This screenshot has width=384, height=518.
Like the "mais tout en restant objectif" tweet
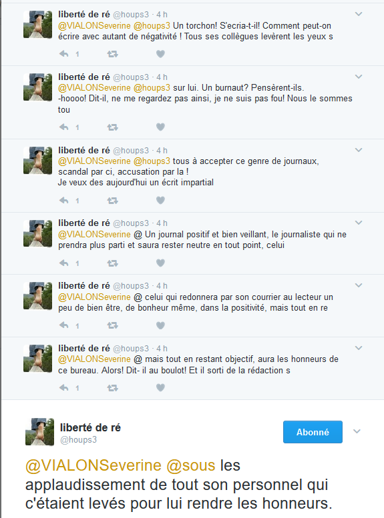pyautogui.click(x=160, y=387)
